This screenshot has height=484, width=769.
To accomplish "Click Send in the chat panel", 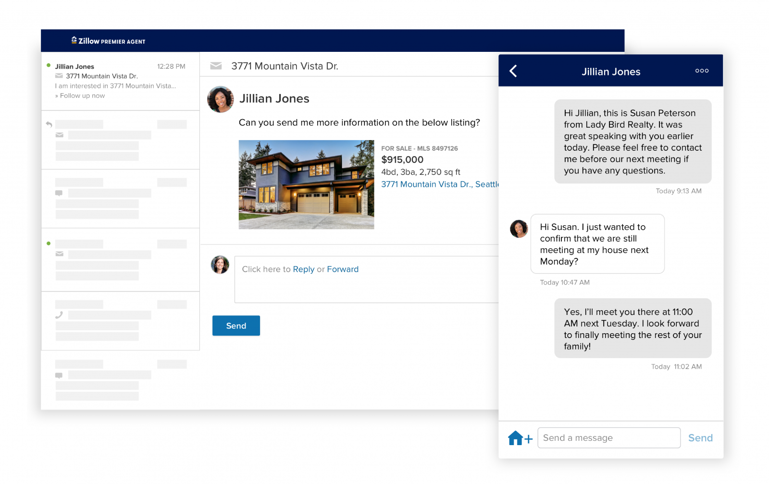I will [x=700, y=438].
